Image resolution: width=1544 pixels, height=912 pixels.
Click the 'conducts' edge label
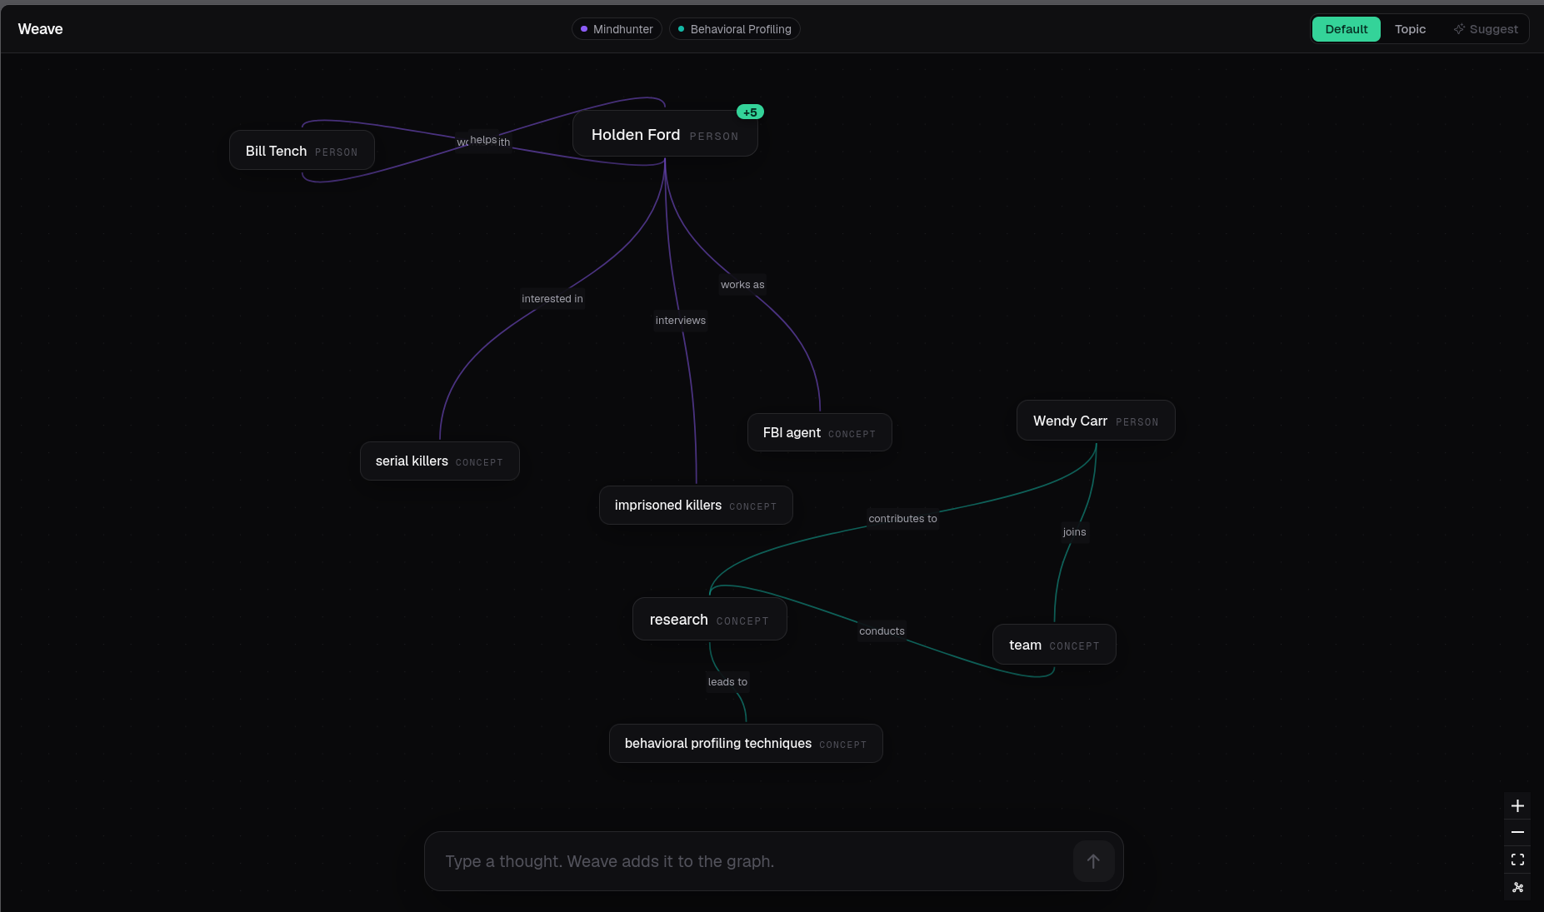tap(882, 630)
